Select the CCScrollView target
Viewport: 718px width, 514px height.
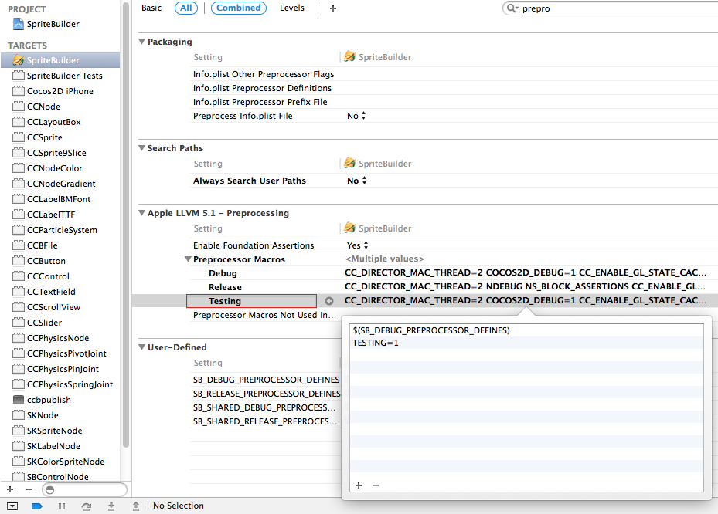pos(53,307)
